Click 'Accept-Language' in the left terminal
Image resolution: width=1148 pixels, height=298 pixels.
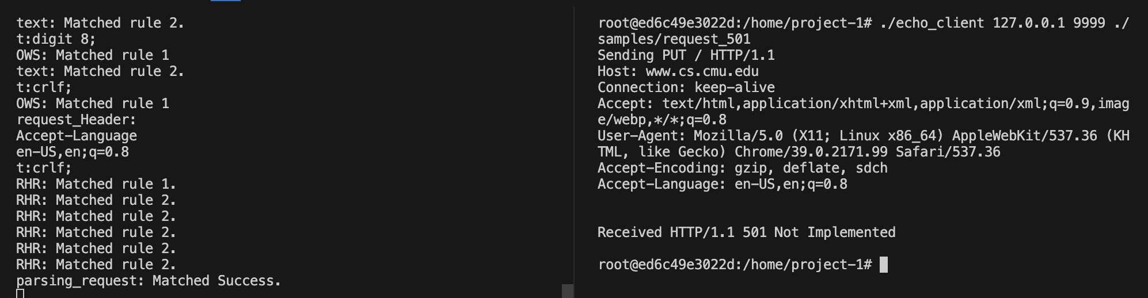(76, 136)
